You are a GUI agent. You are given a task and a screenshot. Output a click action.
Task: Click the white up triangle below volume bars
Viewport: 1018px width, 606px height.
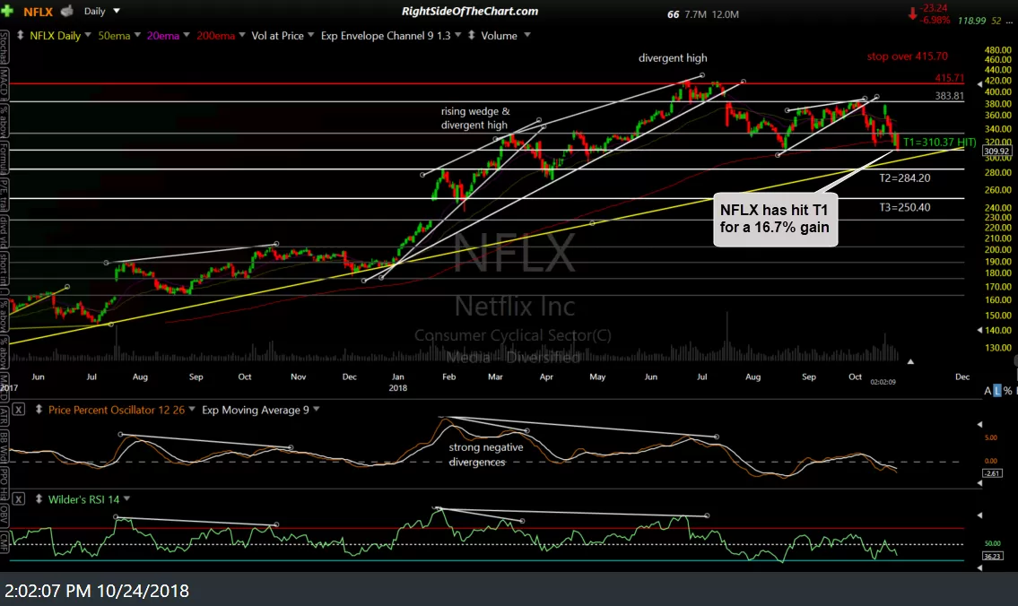(910, 361)
